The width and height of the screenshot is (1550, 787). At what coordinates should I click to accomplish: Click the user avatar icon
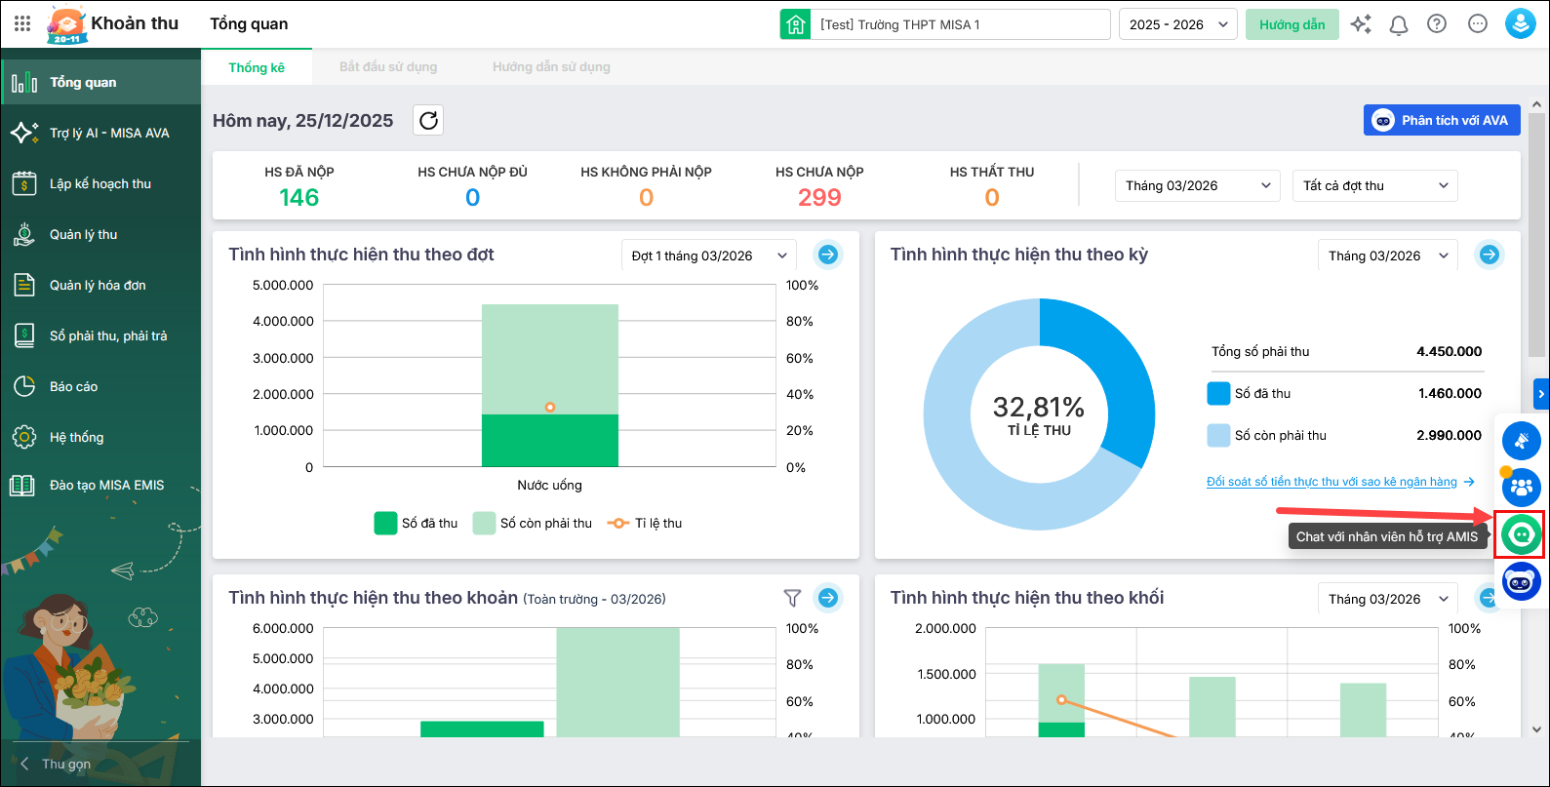pos(1520,24)
